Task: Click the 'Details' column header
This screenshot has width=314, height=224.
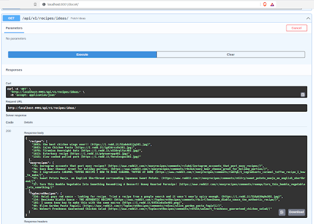Action: 28,122
